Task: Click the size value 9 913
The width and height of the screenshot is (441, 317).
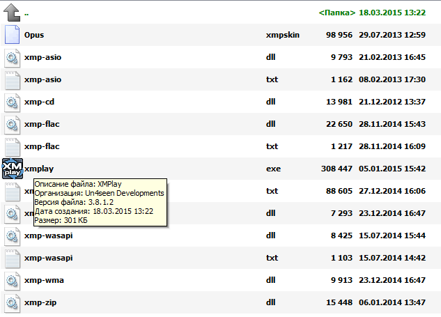Action: click(x=341, y=280)
